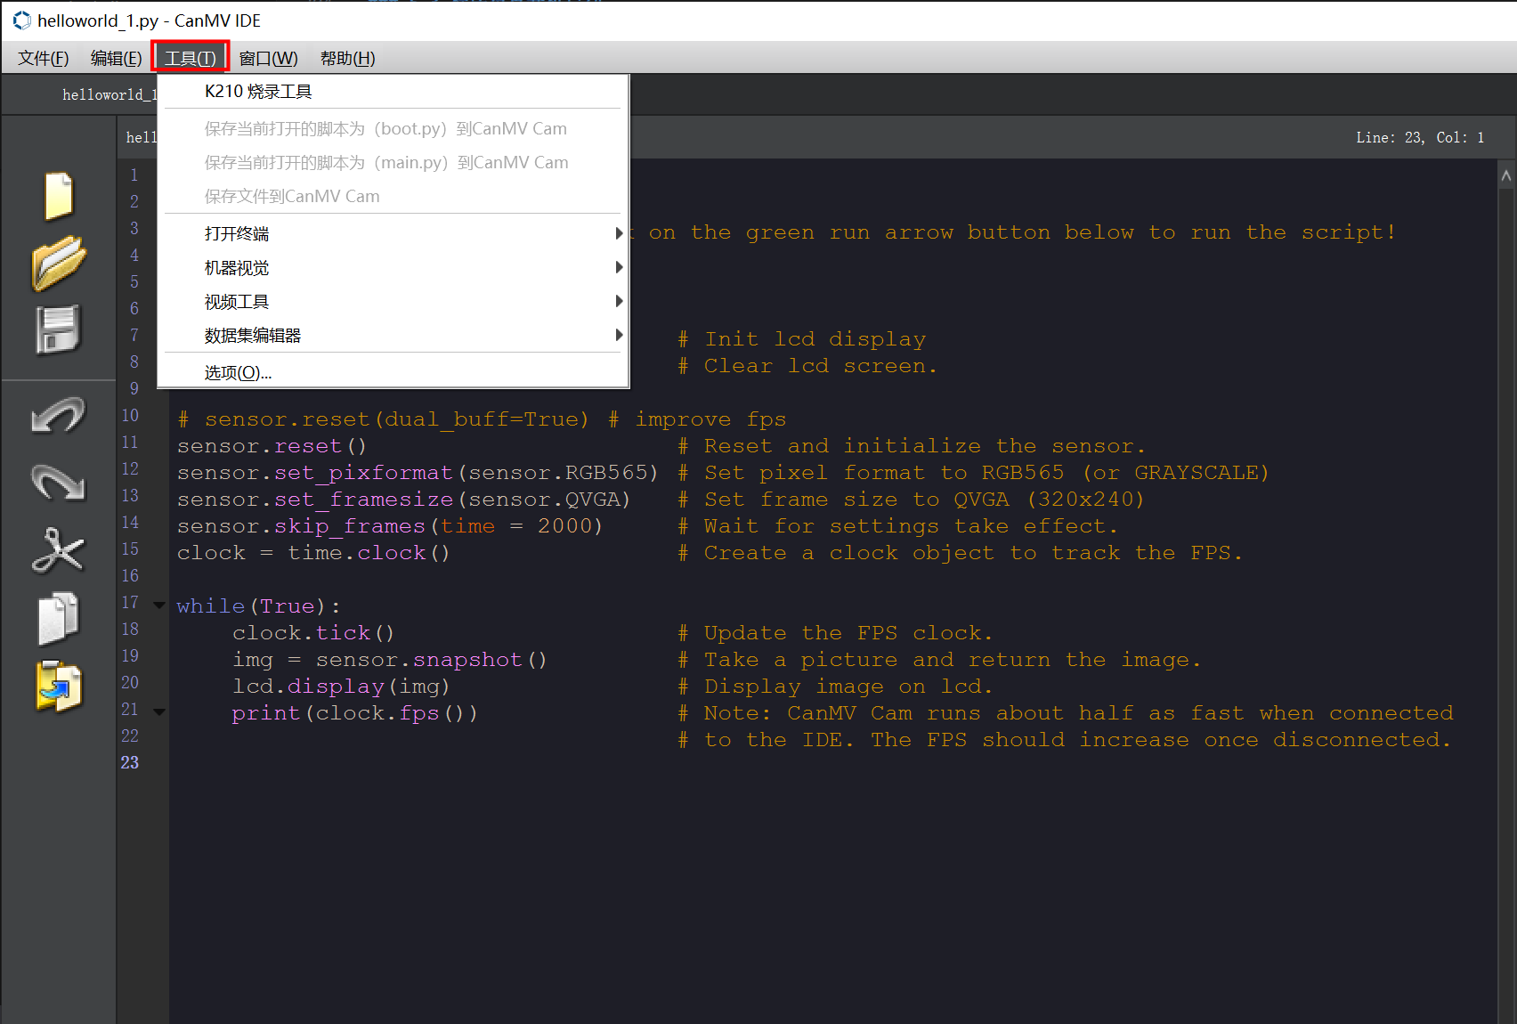Select the helloworld_1 file tab
The height and width of the screenshot is (1024, 1517).
coord(109,94)
